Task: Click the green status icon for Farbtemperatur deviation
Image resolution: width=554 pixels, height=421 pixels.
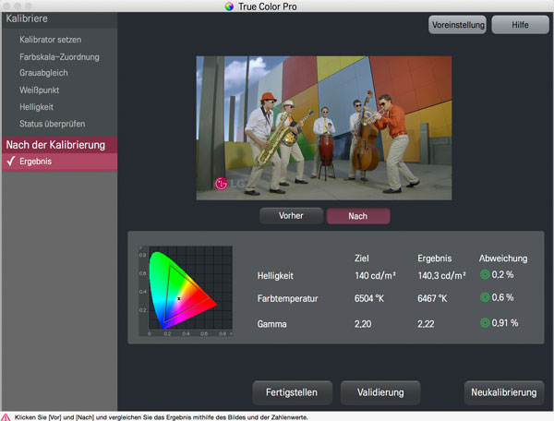Action: pyautogui.click(x=485, y=299)
